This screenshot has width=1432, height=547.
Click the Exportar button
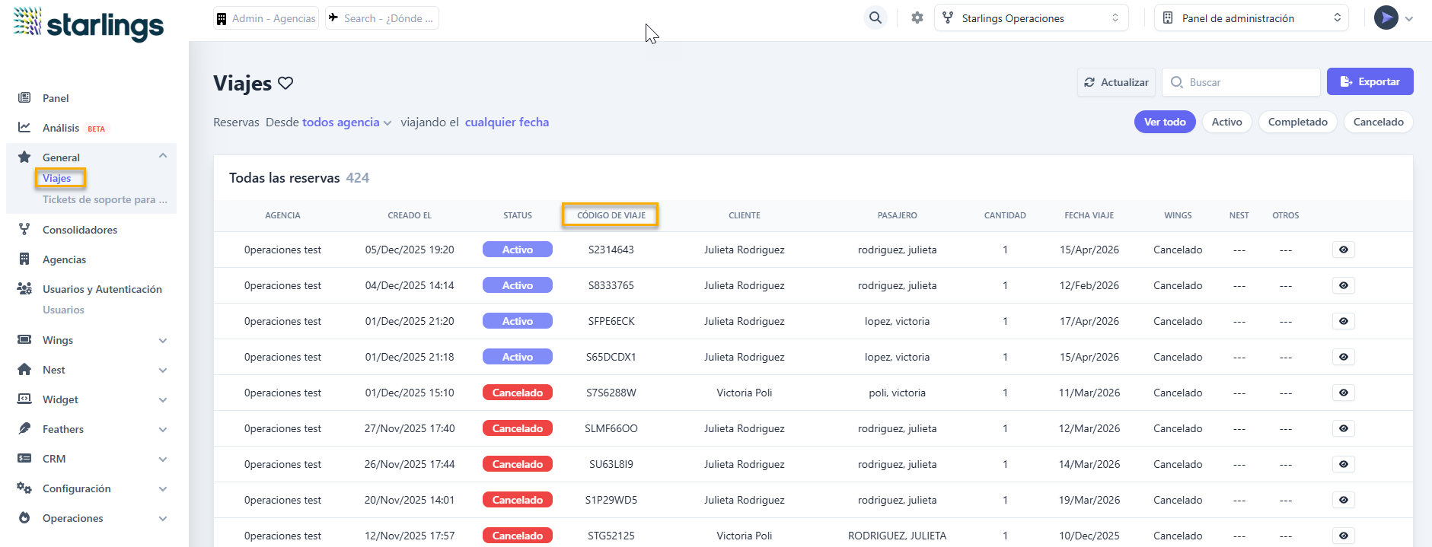1370,81
